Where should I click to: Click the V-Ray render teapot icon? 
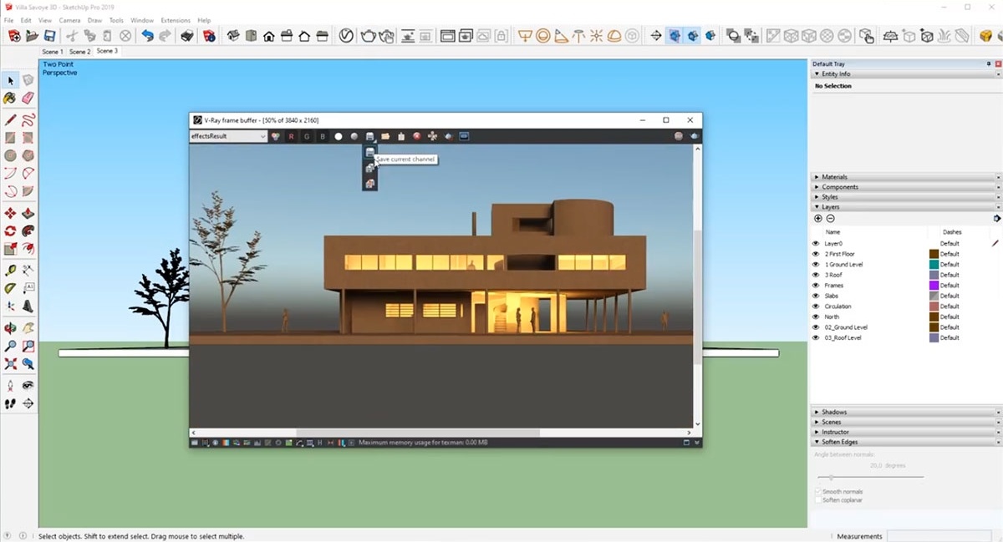pyautogui.click(x=368, y=36)
